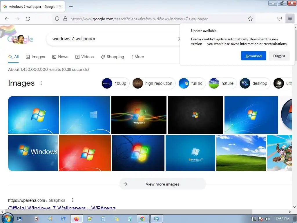This screenshot has width=297, height=223.
Task: Select the high resolution filter chip
Action: coord(154,83)
